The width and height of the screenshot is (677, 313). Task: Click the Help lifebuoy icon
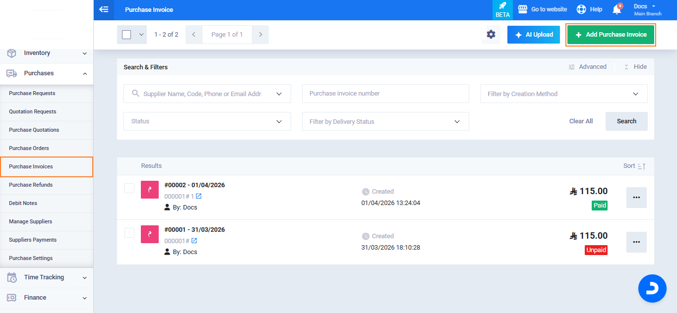click(581, 9)
